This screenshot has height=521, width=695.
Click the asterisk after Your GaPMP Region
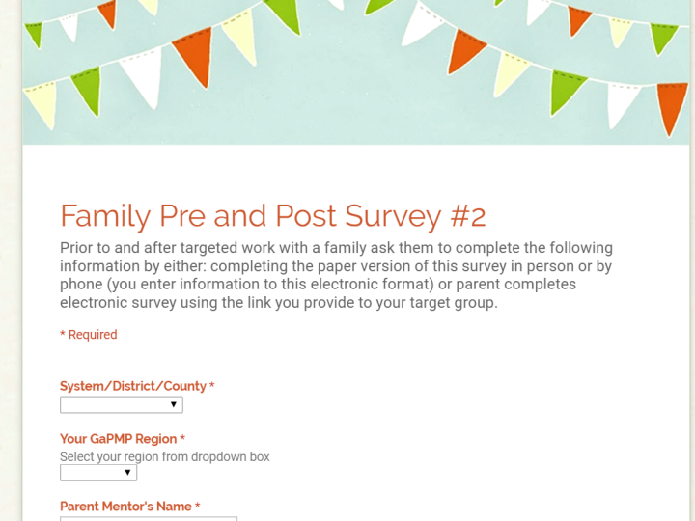pos(182,438)
